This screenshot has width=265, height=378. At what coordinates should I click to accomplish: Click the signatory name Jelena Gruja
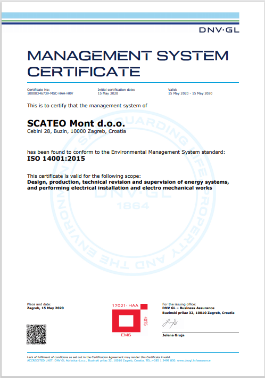[173, 335]
